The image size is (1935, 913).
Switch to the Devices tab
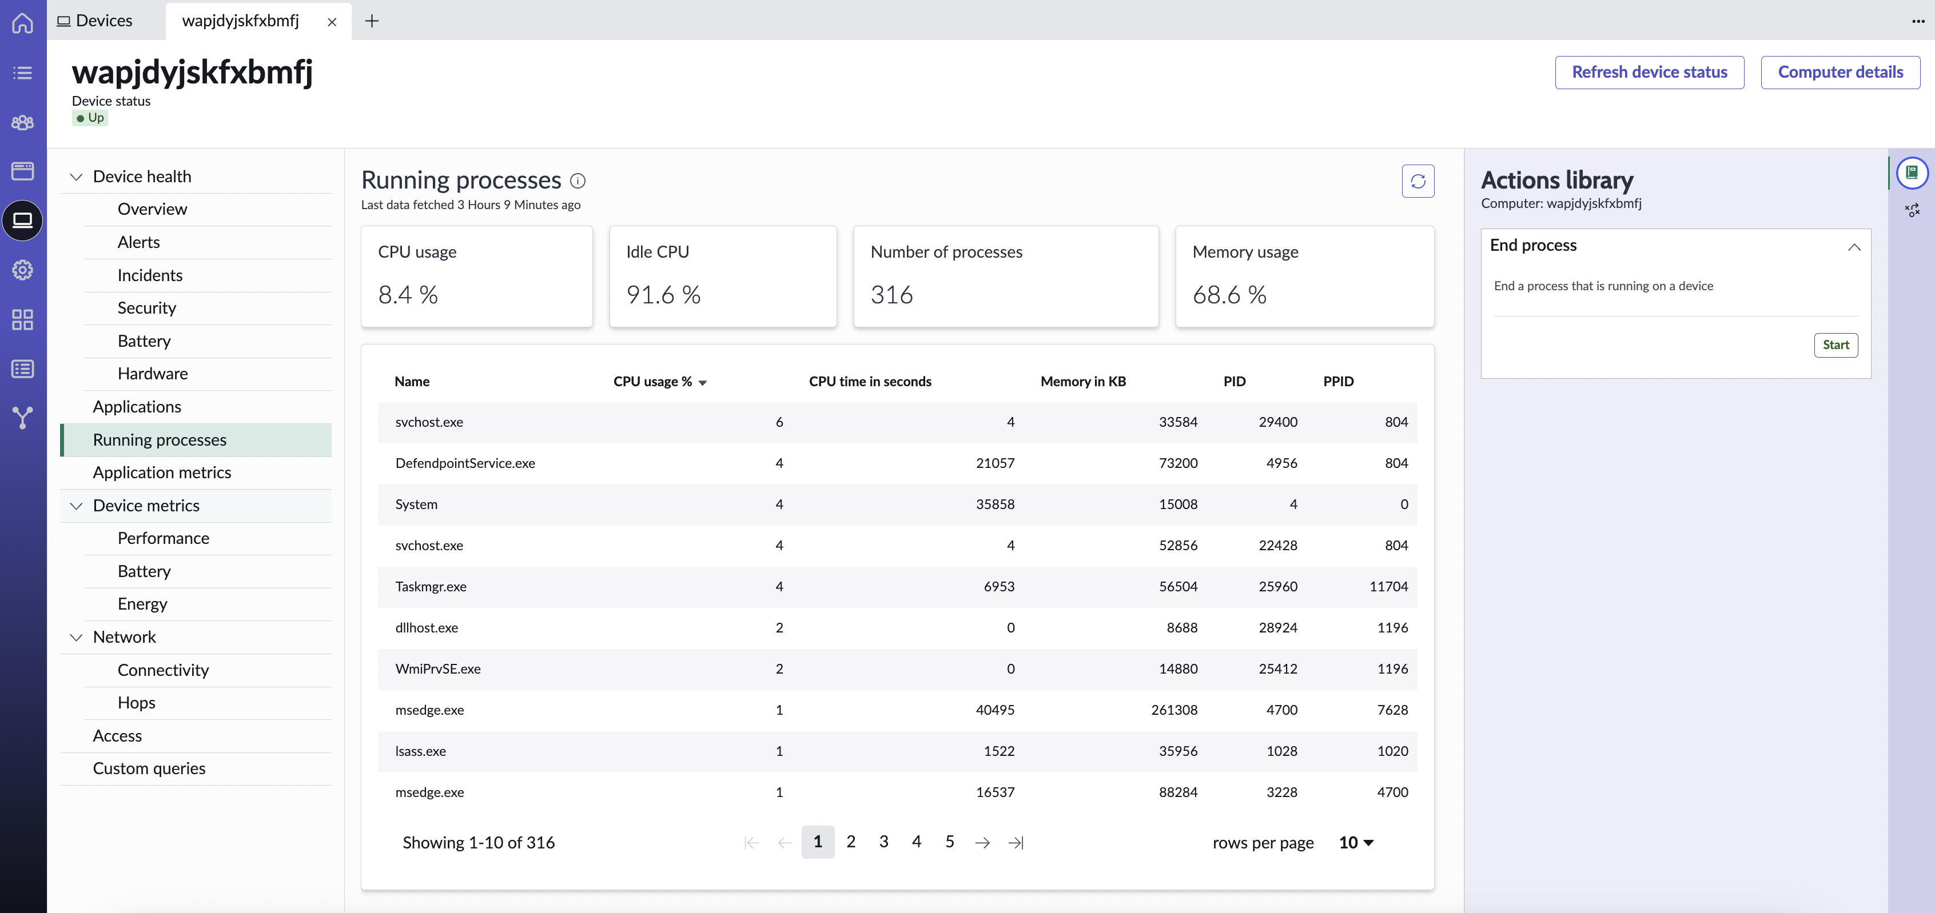click(x=95, y=20)
